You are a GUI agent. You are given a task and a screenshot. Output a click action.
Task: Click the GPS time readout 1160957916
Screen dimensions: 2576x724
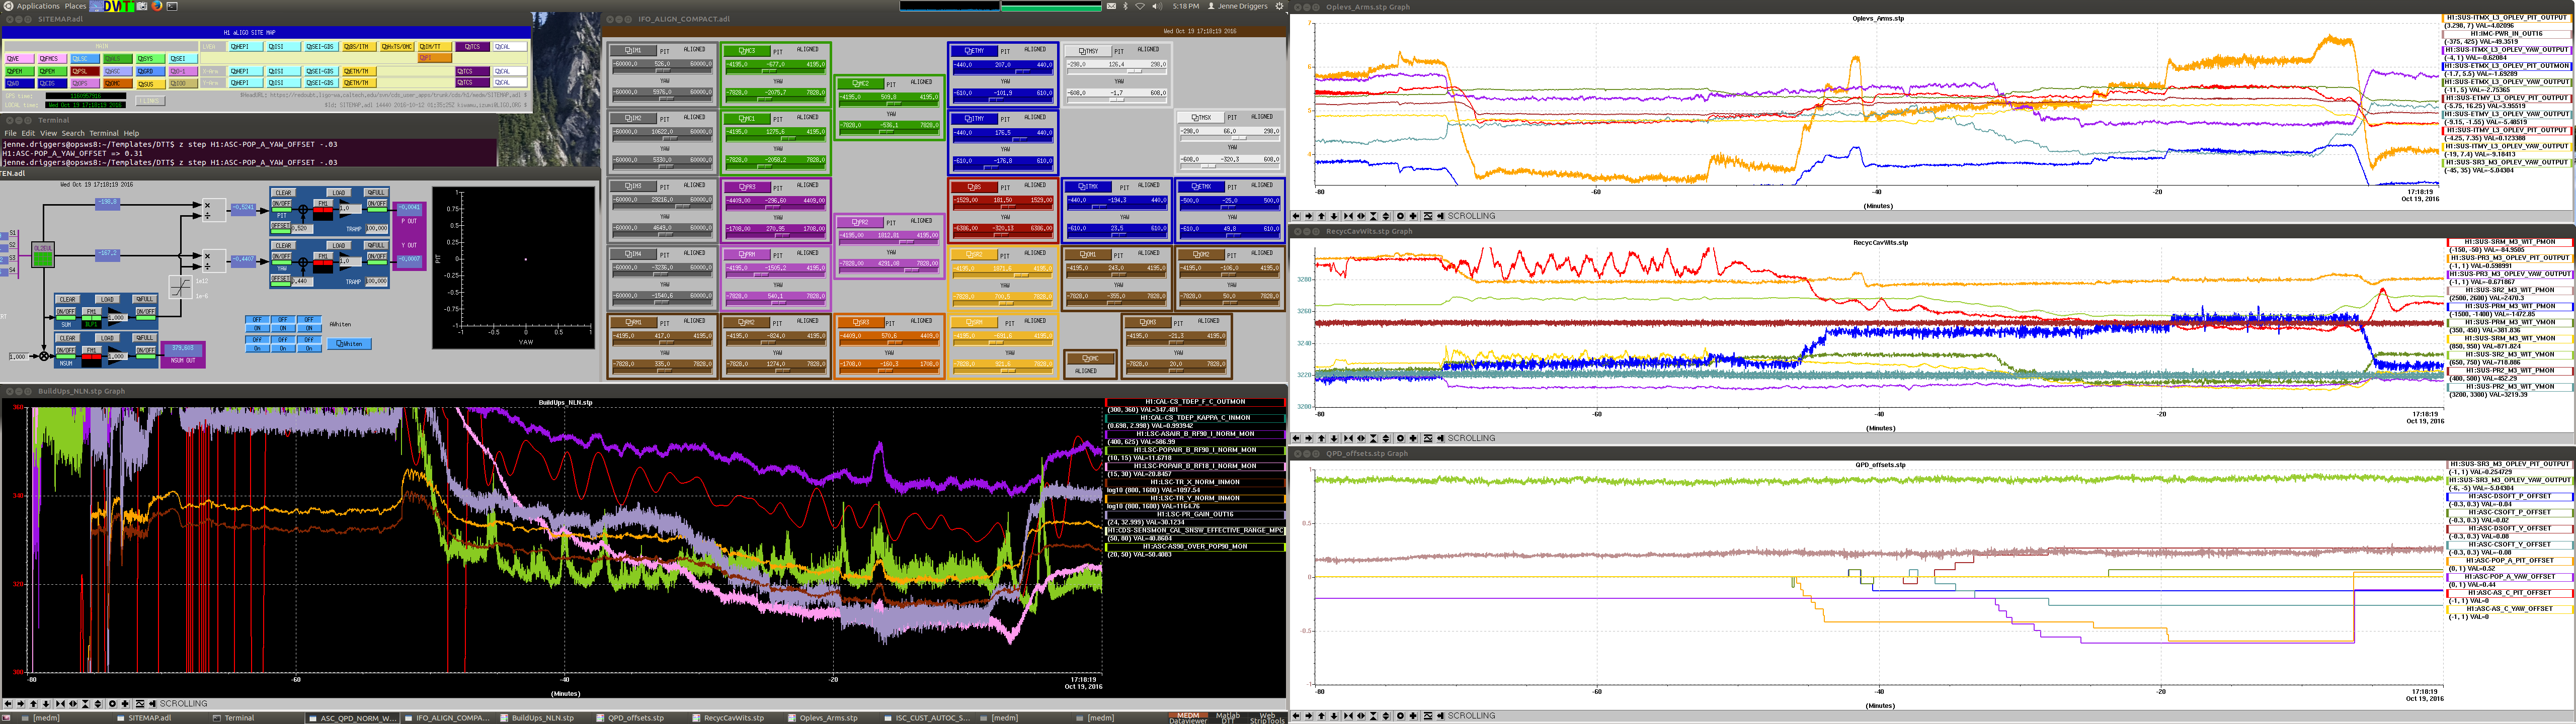coord(86,96)
